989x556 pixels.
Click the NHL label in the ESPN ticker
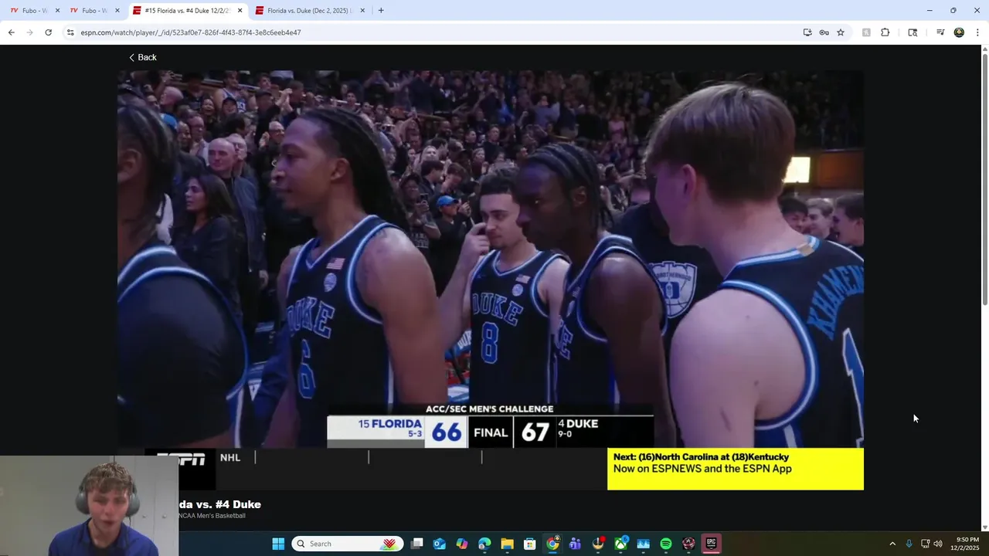coord(230,458)
